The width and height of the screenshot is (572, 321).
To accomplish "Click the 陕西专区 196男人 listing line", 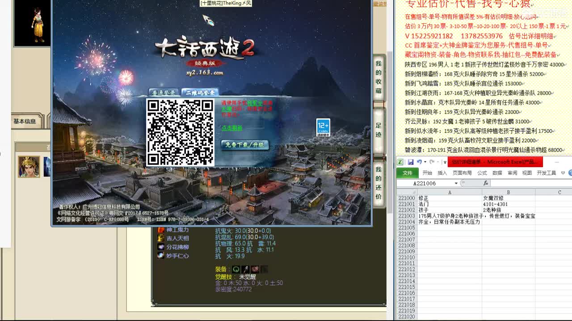I will [484, 65].
